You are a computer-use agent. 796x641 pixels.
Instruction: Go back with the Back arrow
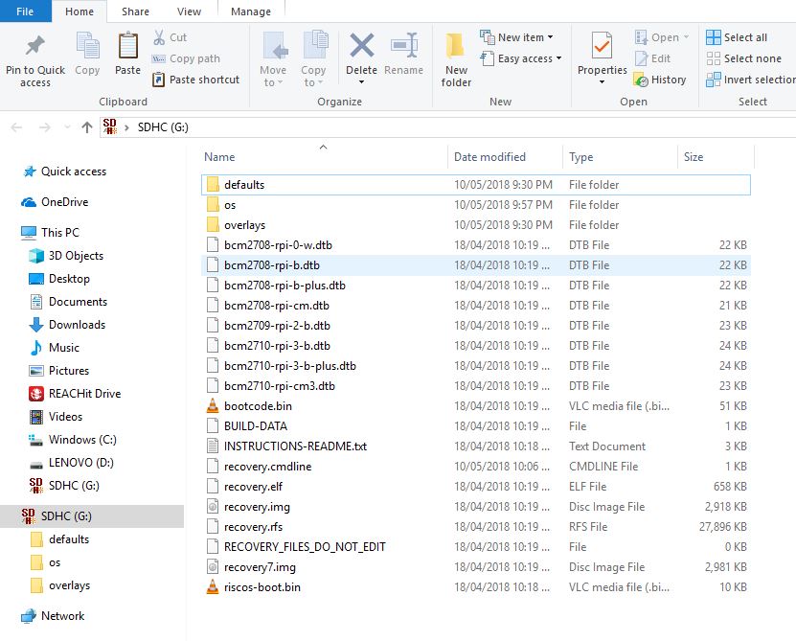pyautogui.click(x=16, y=127)
